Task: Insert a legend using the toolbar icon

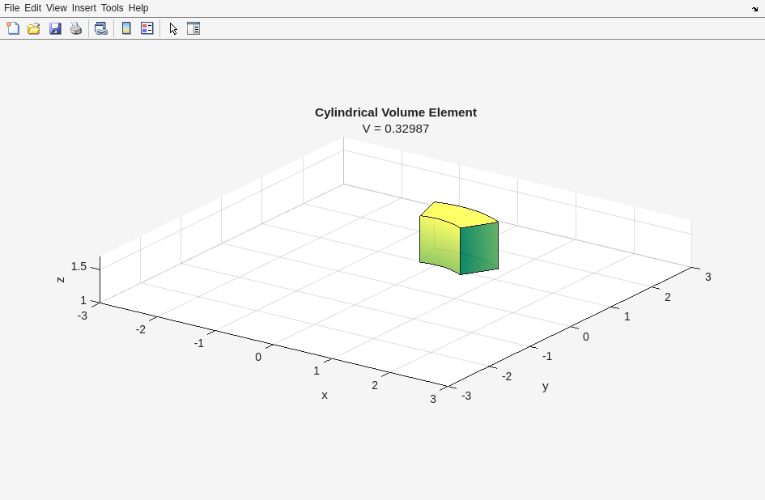Action: 147,28
